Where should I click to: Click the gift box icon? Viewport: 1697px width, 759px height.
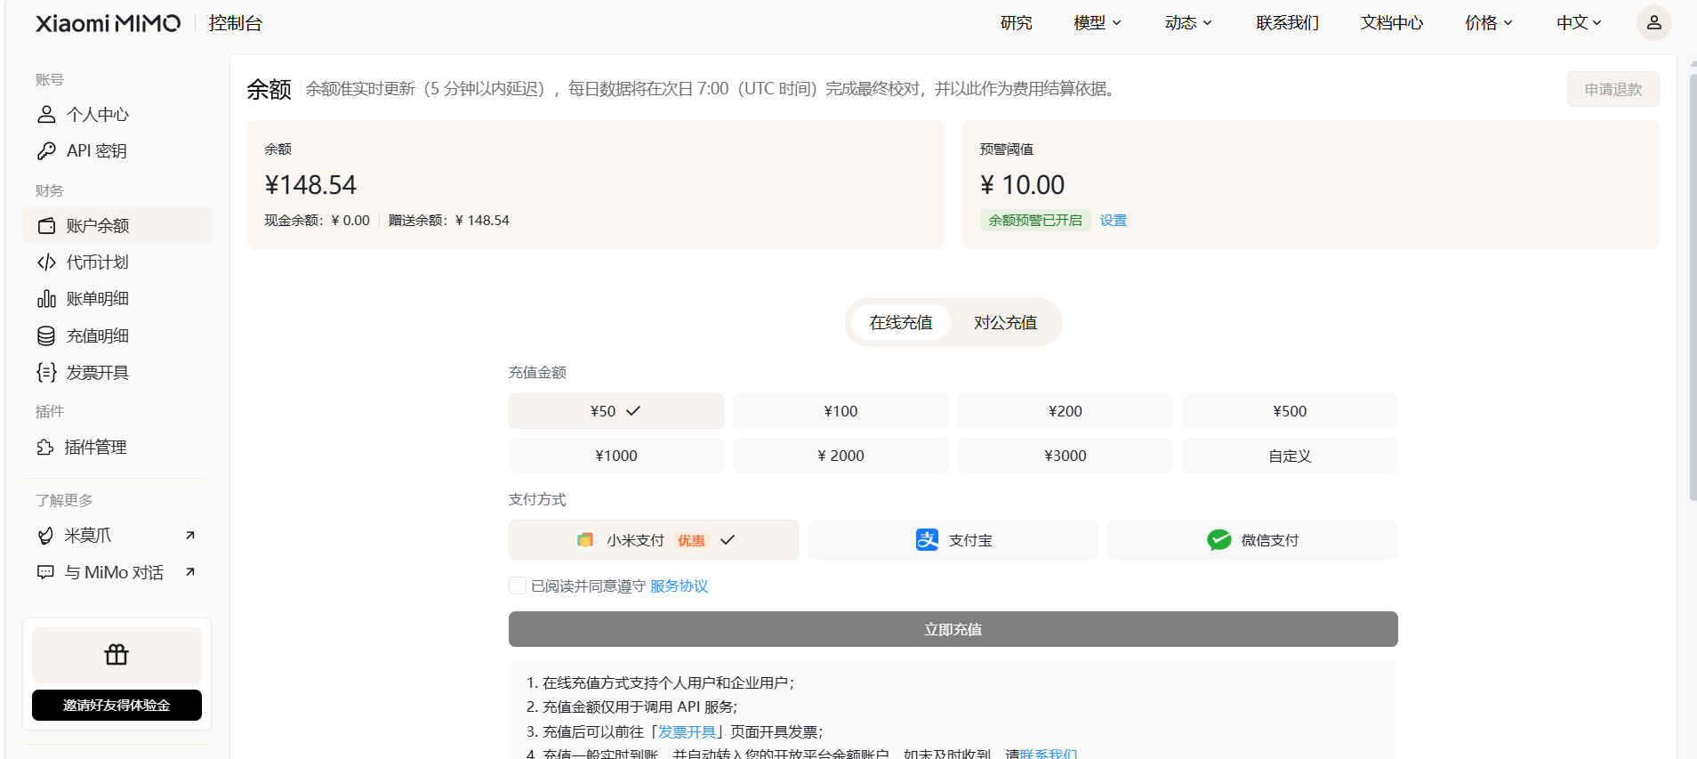click(117, 655)
